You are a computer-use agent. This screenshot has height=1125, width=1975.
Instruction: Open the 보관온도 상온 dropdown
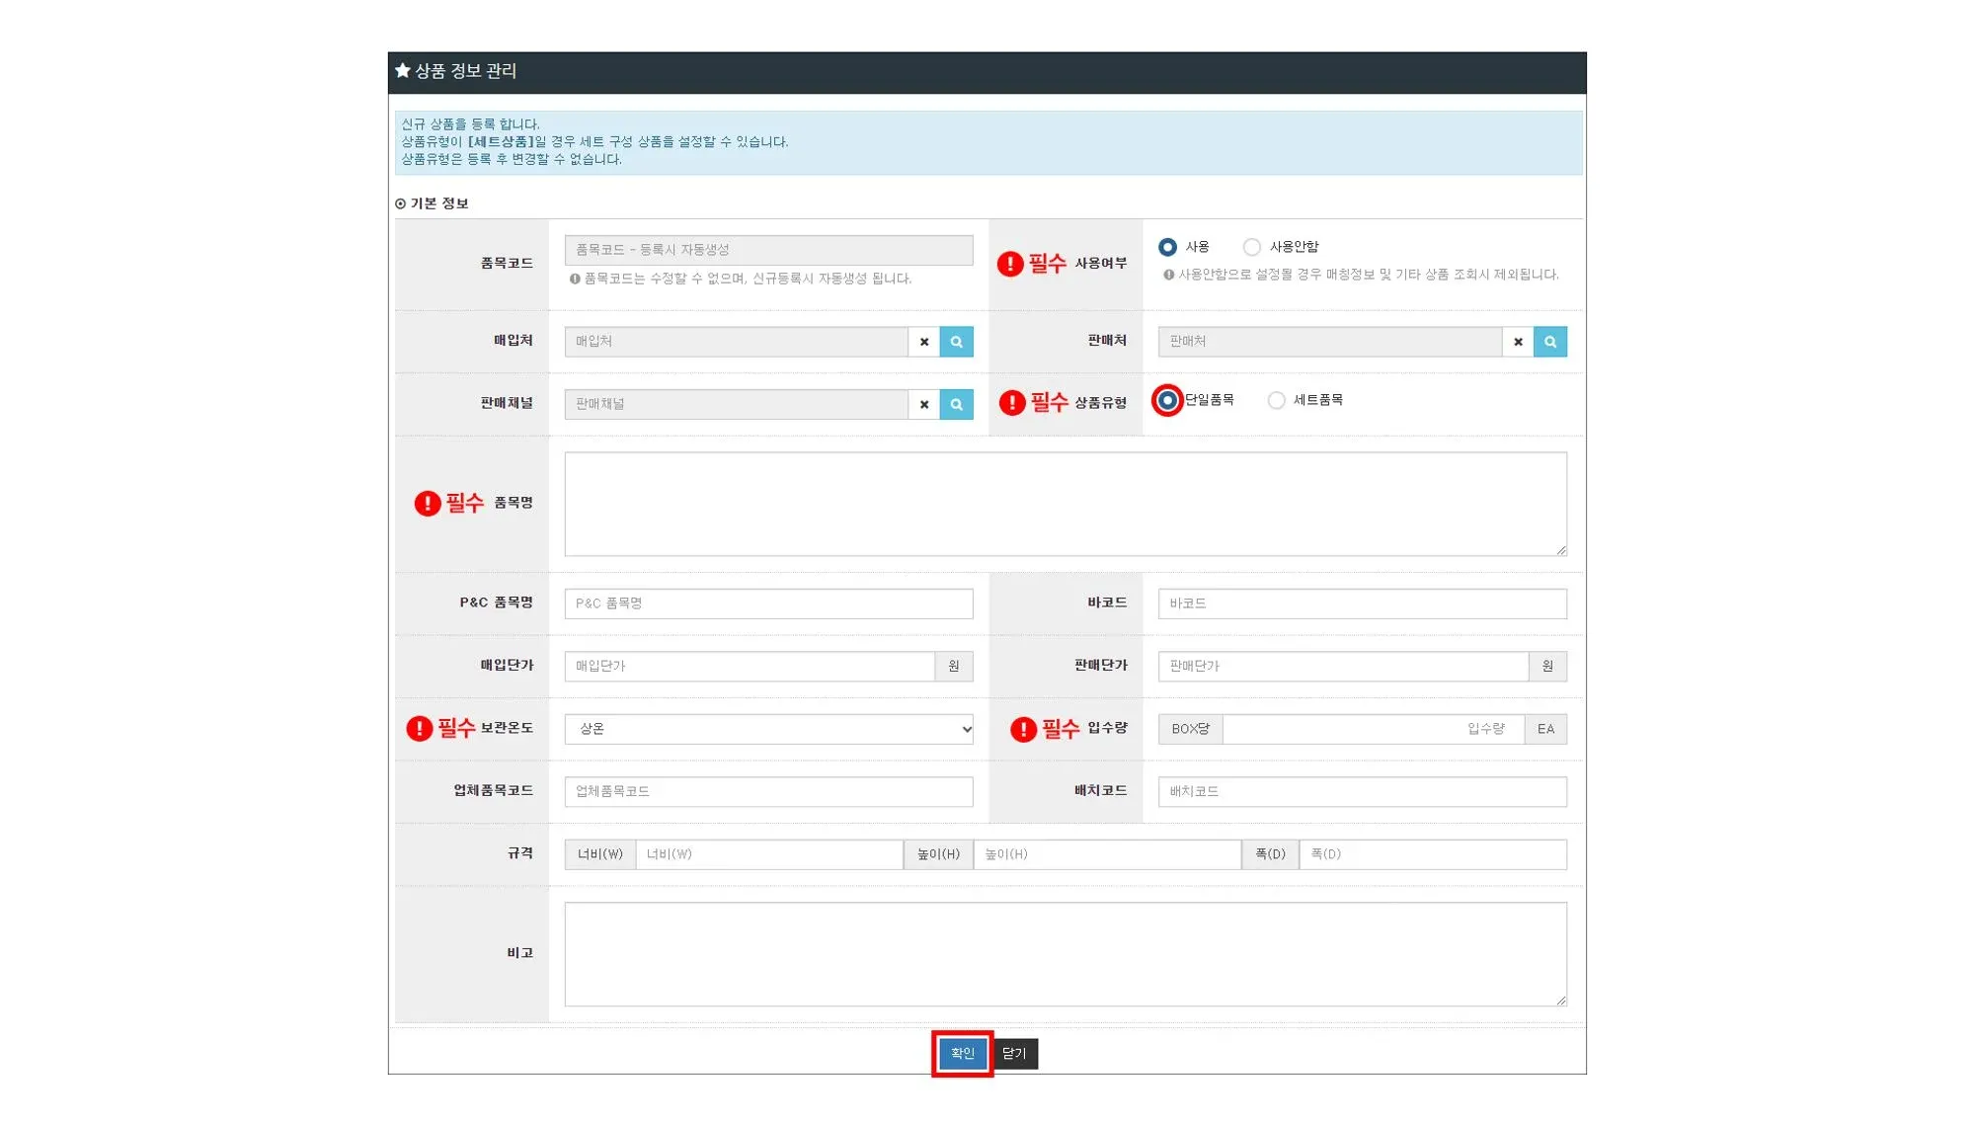click(x=768, y=729)
